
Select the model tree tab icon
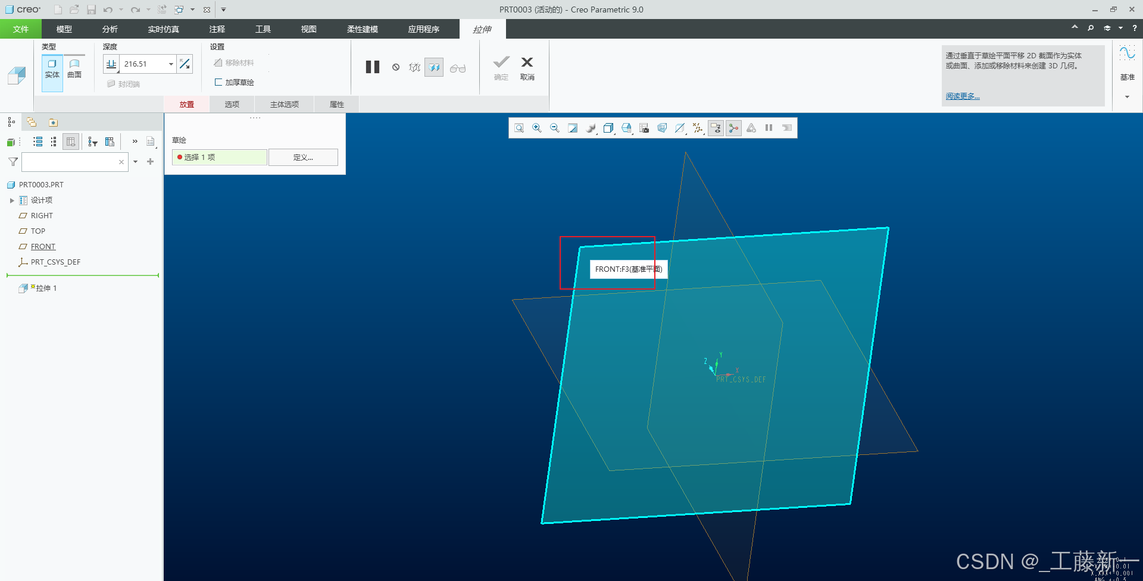[x=11, y=122]
